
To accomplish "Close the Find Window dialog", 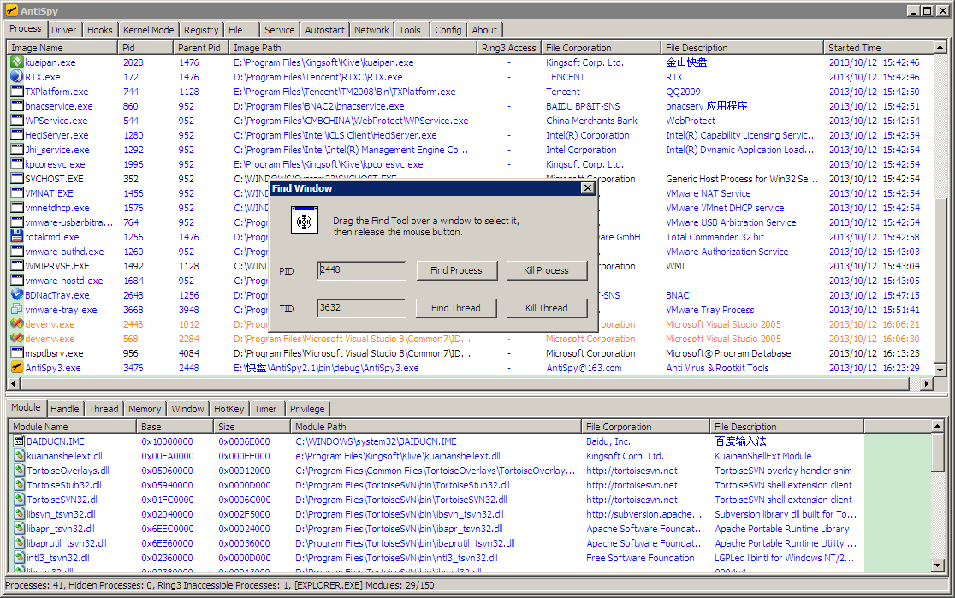I will 587,188.
